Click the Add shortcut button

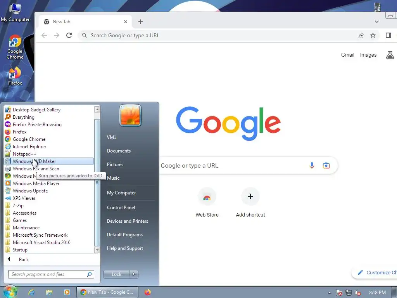coord(250,203)
